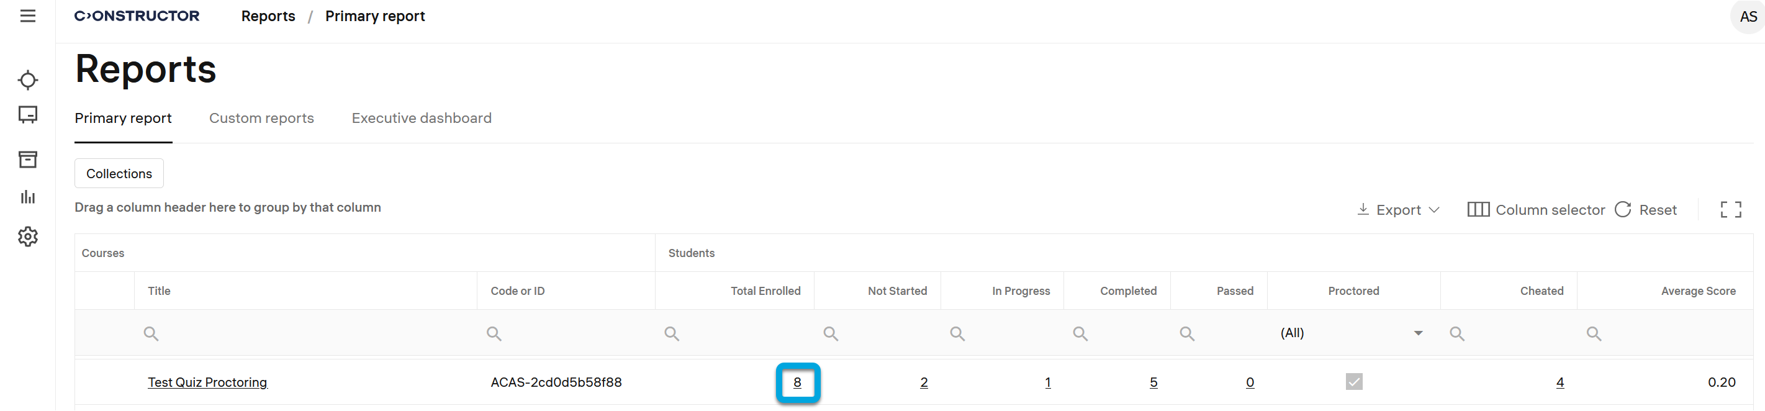Open the hamburger navigation menu
Screen dimensions: 1765x411
tap(27, 16)
